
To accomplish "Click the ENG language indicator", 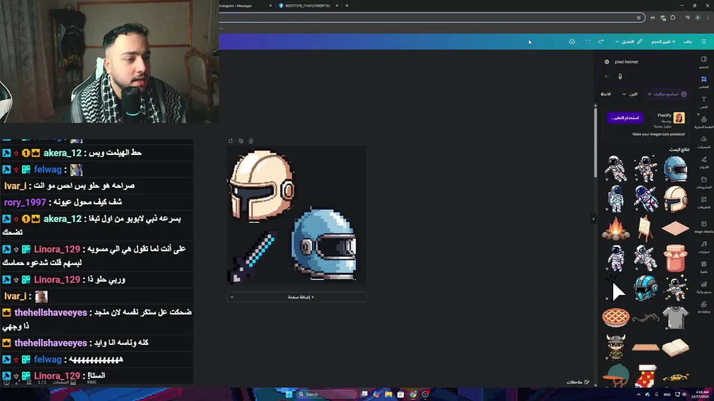I will 667,394.
